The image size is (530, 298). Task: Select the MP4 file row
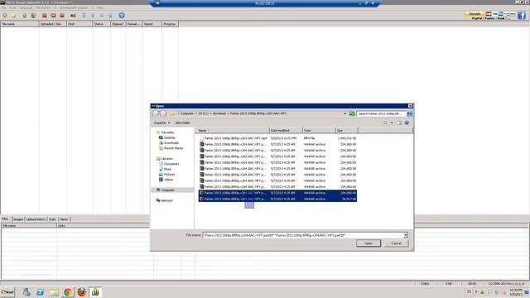278,138
